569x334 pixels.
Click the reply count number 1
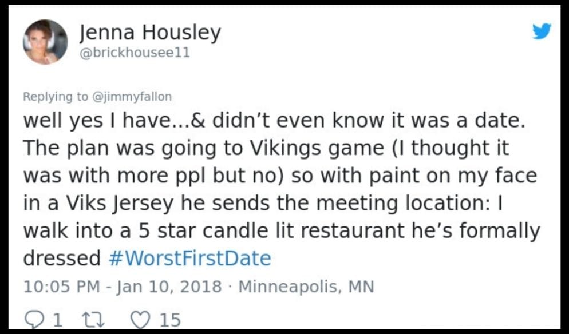click(x=57, y=319)
